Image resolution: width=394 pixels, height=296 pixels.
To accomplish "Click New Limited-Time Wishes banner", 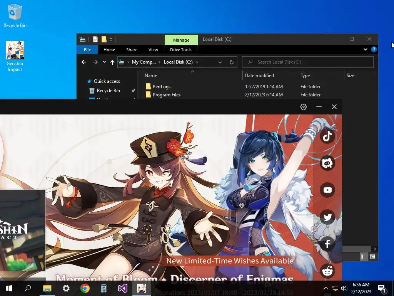I will [230, 261].
